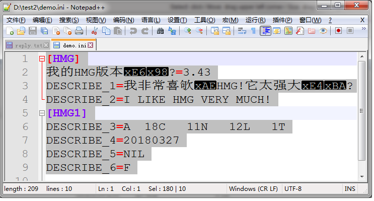
Task: Select the demo.ini tab
Action: coord(73,45)
